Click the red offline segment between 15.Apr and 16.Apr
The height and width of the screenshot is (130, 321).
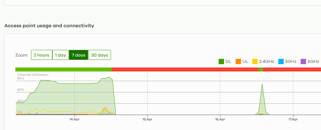point(185,69)
